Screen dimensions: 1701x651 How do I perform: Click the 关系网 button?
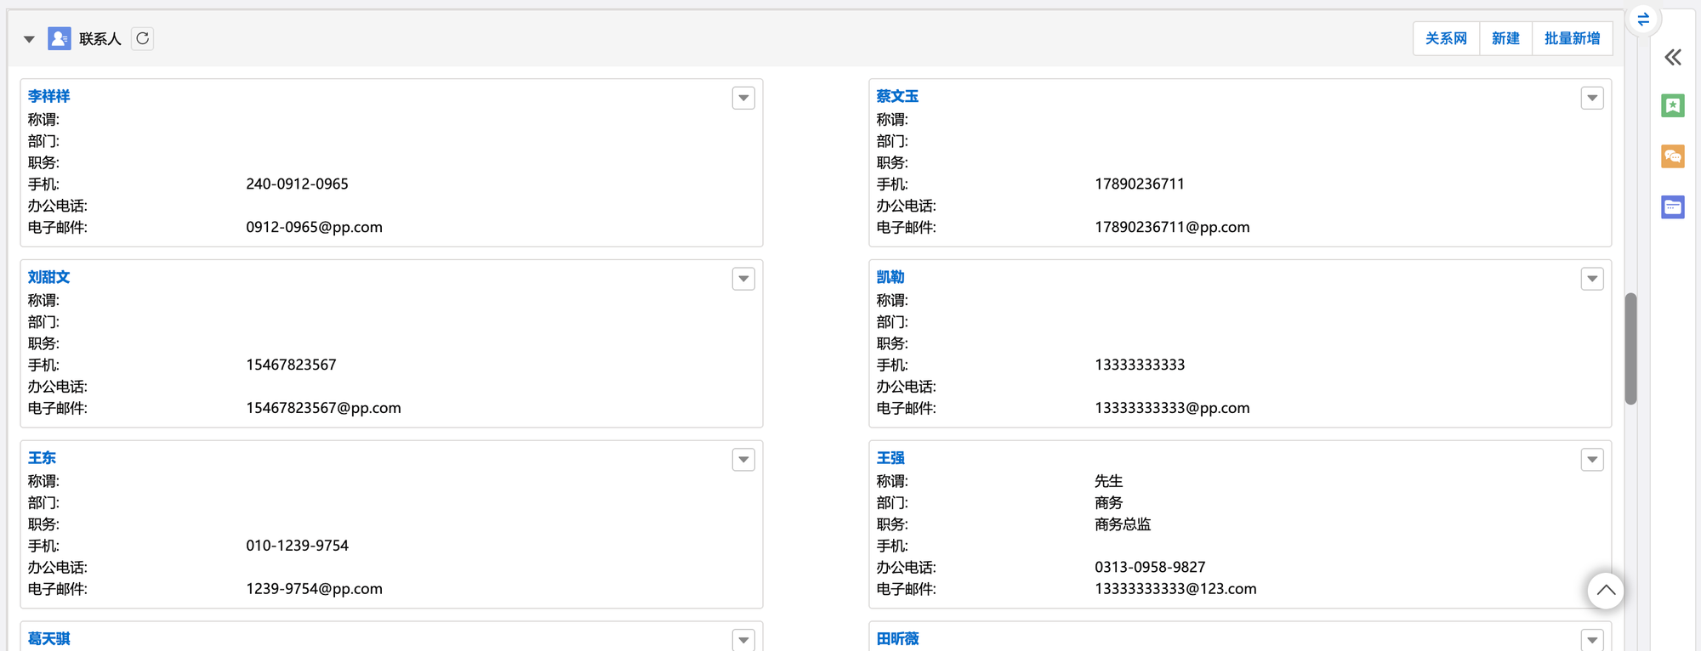tap(1446, 38)
